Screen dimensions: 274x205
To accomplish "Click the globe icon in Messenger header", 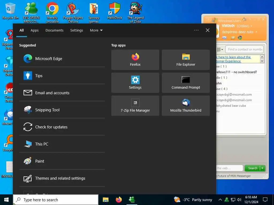I will point(240,38).
